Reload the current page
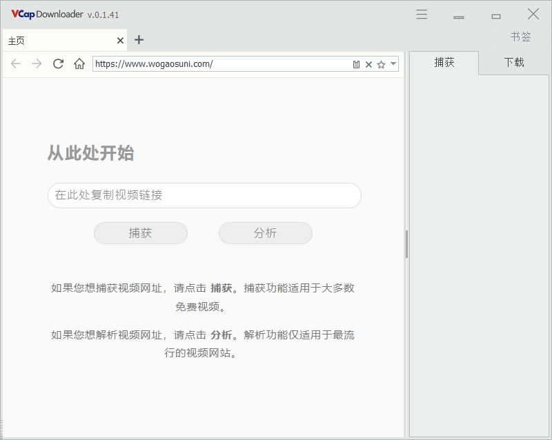This screenshot has height=440, width=552. click(x=59, y=64)
